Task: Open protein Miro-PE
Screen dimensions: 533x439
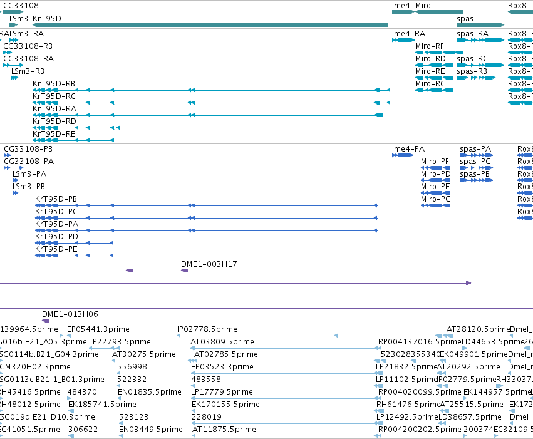Action: pyautogui.click(x=435, y=193)
